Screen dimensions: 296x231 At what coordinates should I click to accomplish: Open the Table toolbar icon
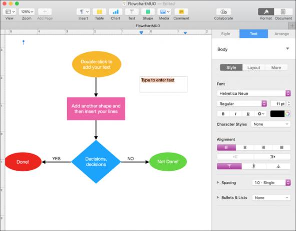(99, 12)
